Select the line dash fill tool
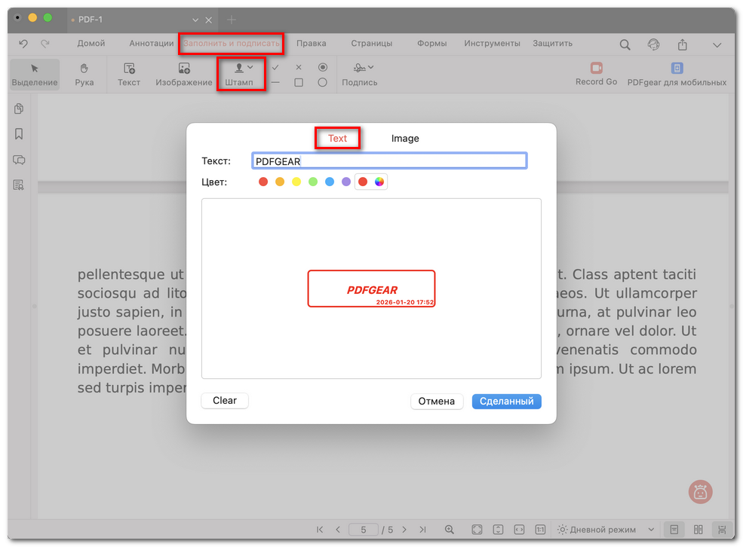This screenshot has height=547, width=743. pos(275,82)
